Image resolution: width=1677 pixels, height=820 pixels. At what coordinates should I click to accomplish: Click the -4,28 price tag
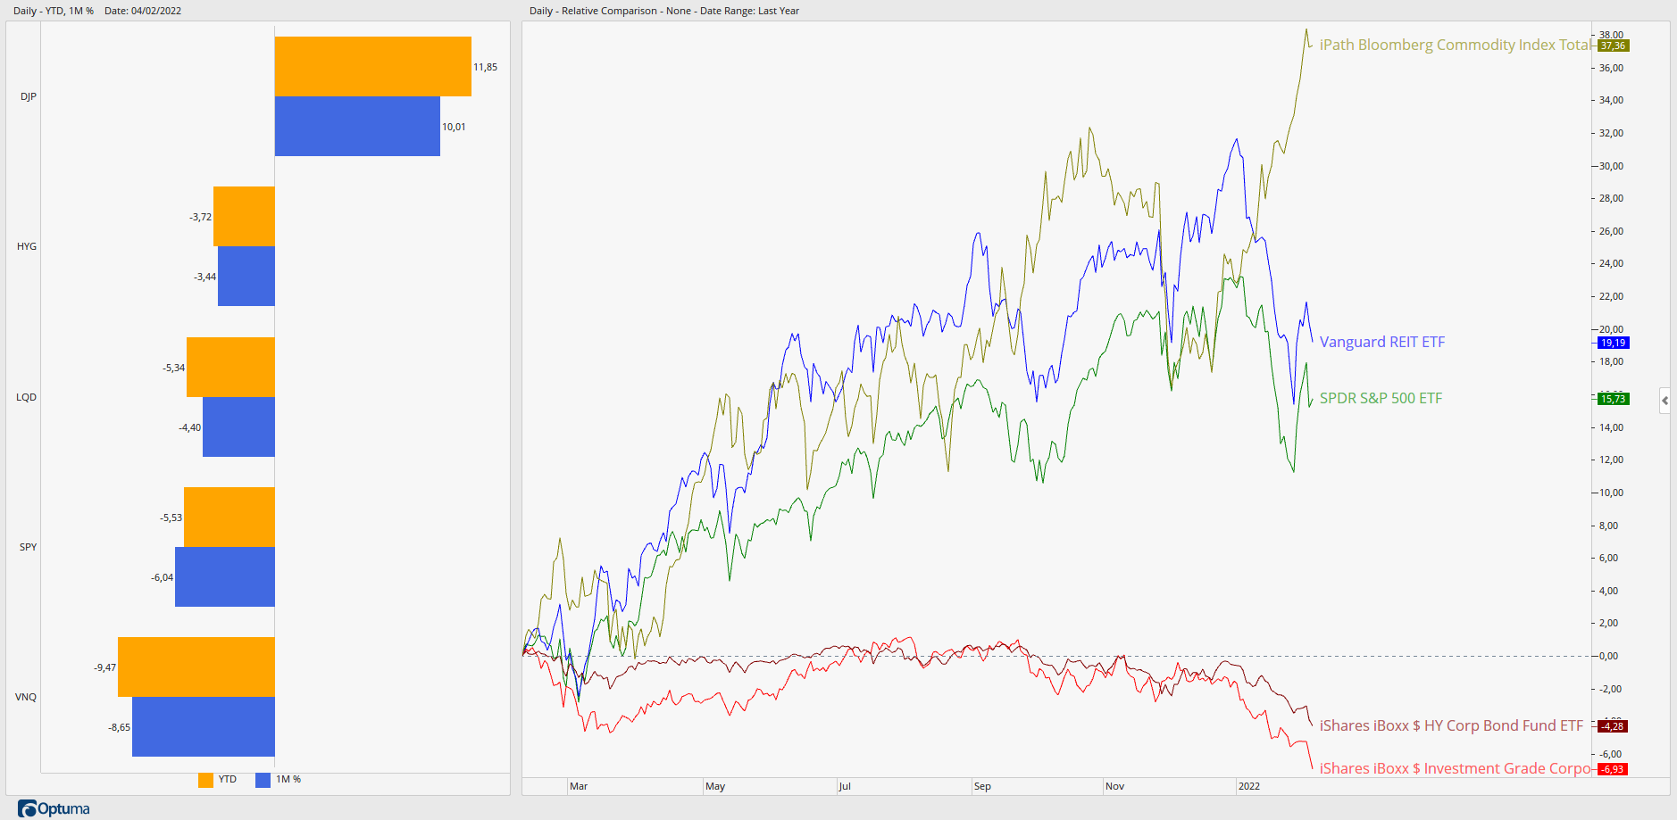click(1613, 726)
